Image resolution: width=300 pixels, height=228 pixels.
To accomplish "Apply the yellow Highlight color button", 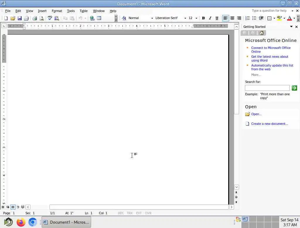I will 279,18.
